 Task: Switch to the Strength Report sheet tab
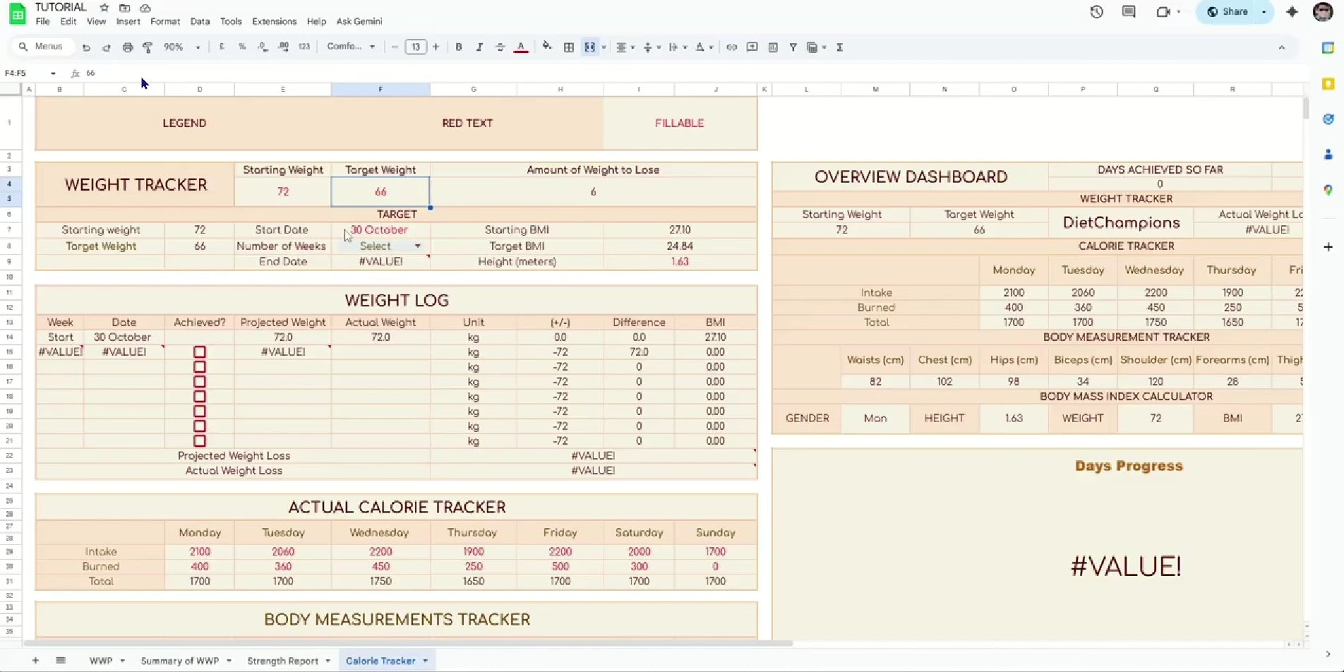tap(284, 660)
